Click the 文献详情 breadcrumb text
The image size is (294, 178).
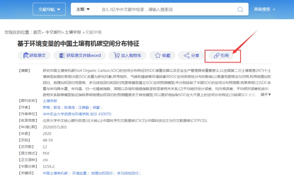93,32
